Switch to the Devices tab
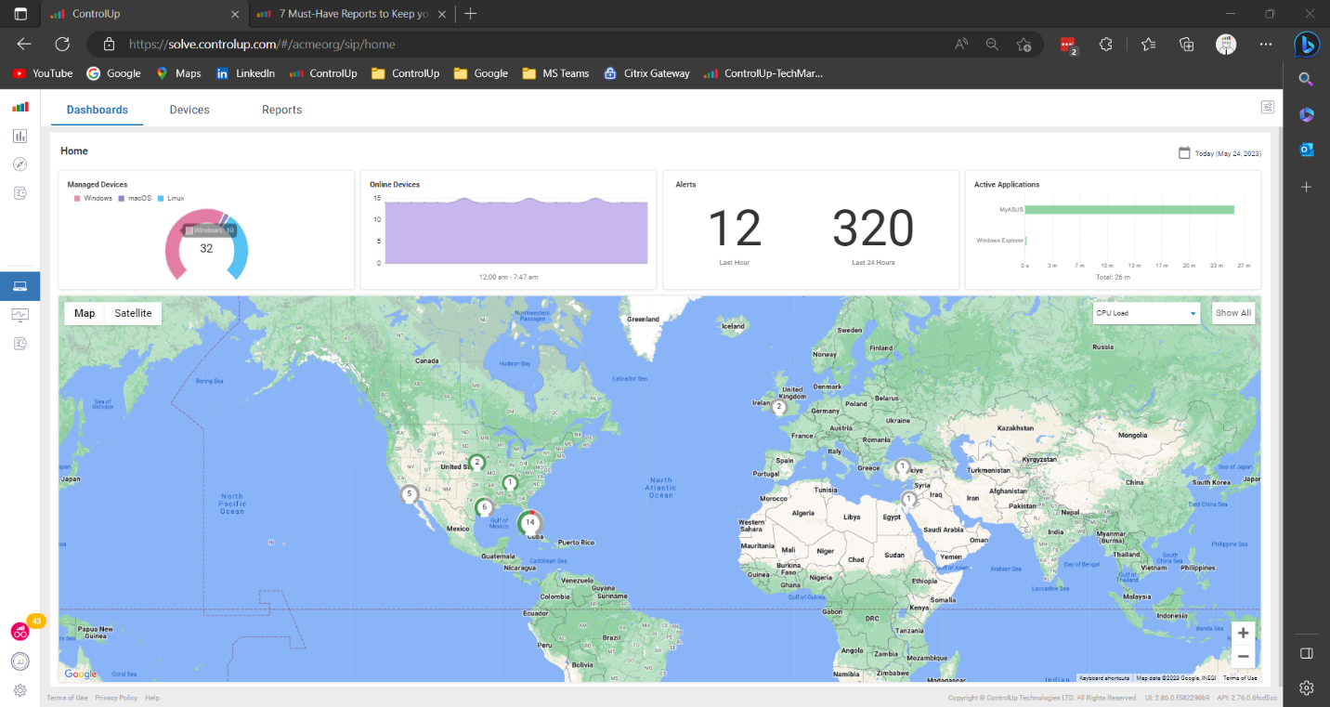The width and height of the screenshot is (1330, 707). 189,110
